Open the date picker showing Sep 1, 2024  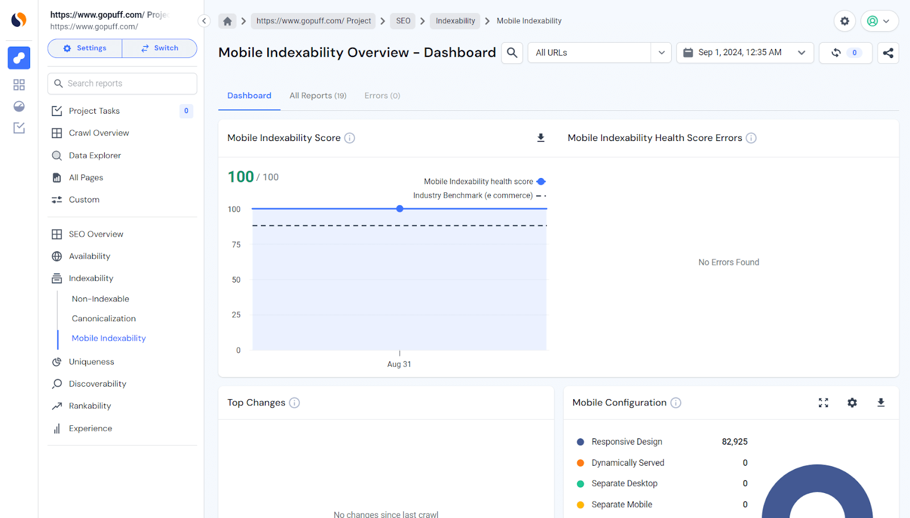pos(744,52)
